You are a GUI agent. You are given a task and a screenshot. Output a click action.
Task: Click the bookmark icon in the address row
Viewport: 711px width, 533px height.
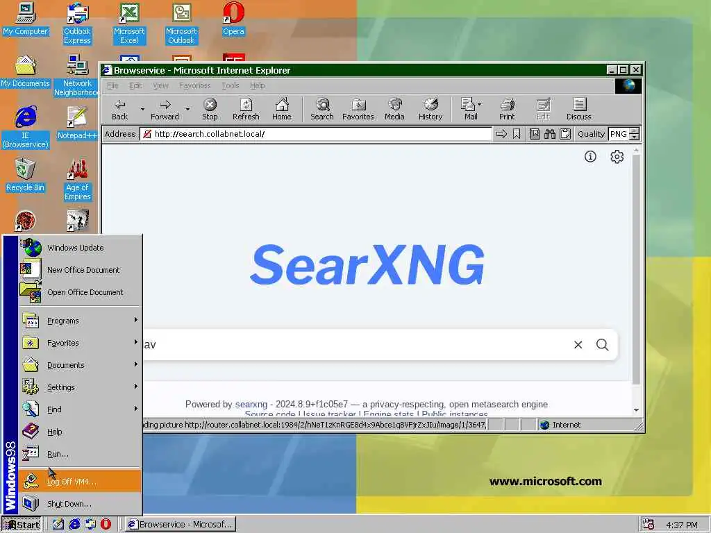click(x=517, y=134)
